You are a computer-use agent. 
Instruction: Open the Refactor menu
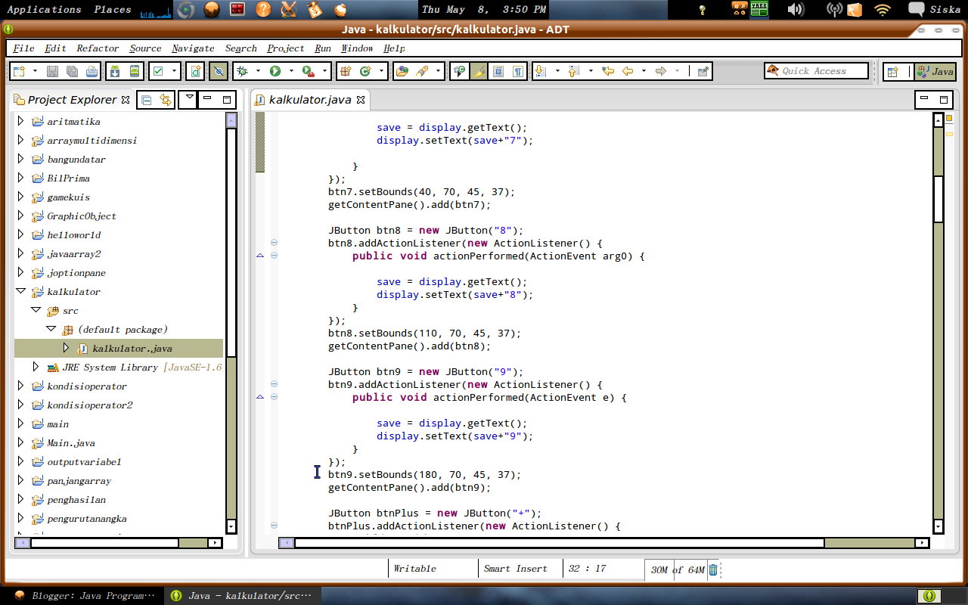[96, 48]
